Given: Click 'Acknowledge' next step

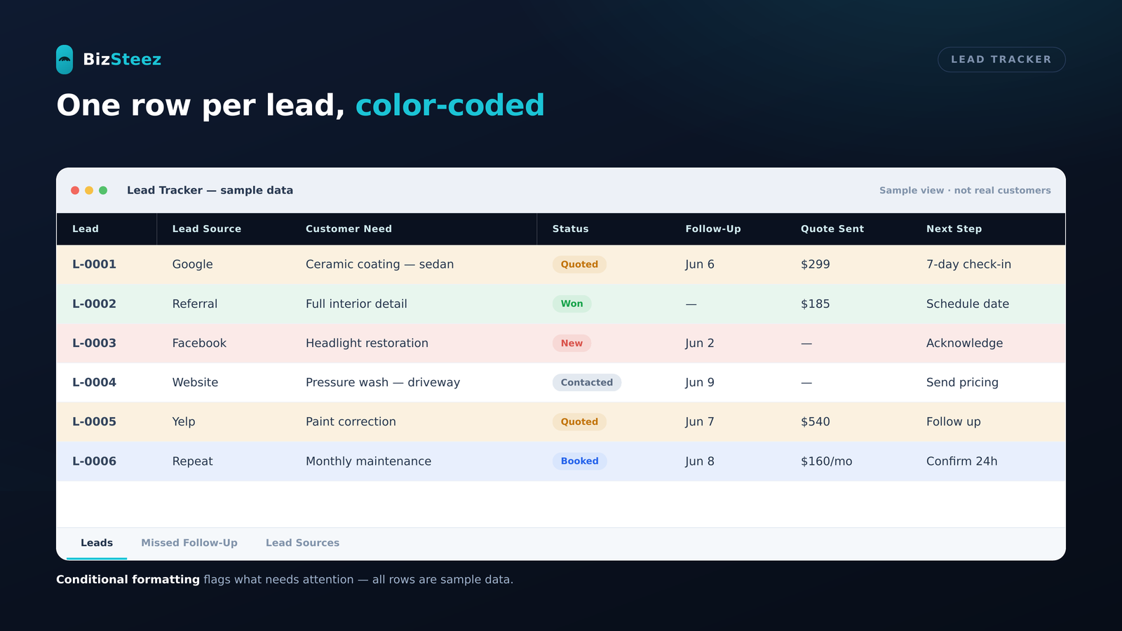Looking at the screenshot, I should pos(964,343).
